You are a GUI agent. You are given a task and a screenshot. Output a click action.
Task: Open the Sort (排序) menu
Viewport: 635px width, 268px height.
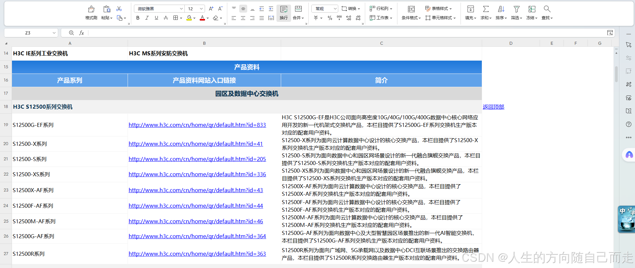pyautogui.click(x=501, y=13)
